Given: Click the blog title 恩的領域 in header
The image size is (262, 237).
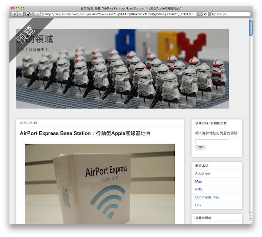Looking at the screenshot, I should 35,39.
